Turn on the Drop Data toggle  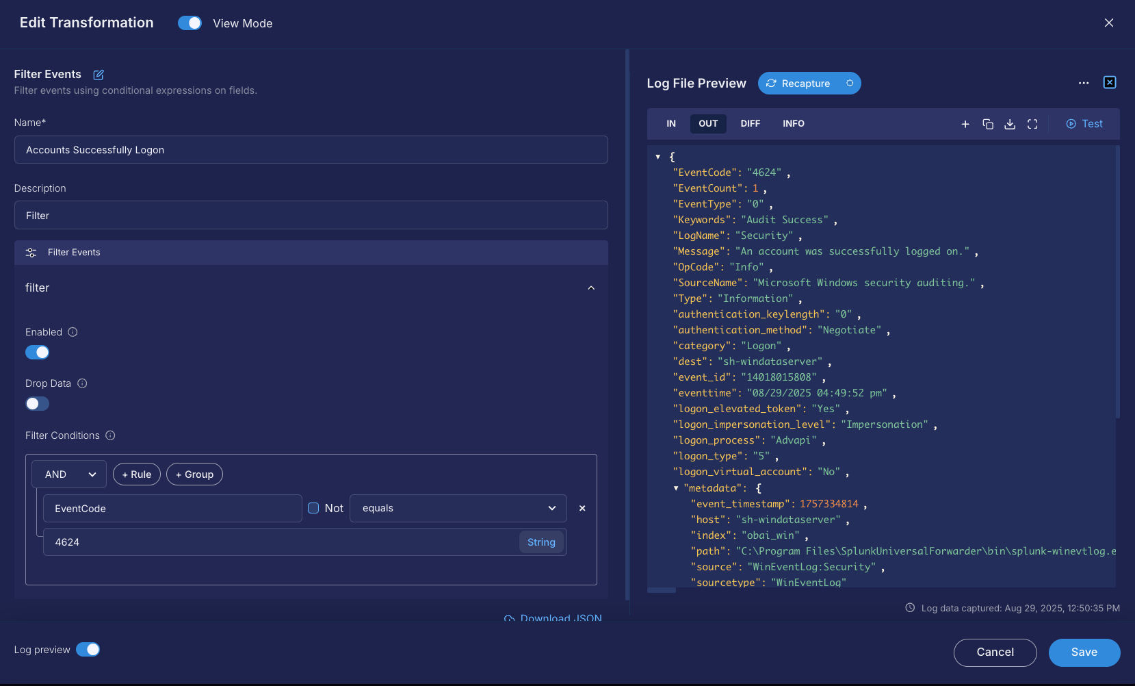pyautogui.click(x=38, y=404)
